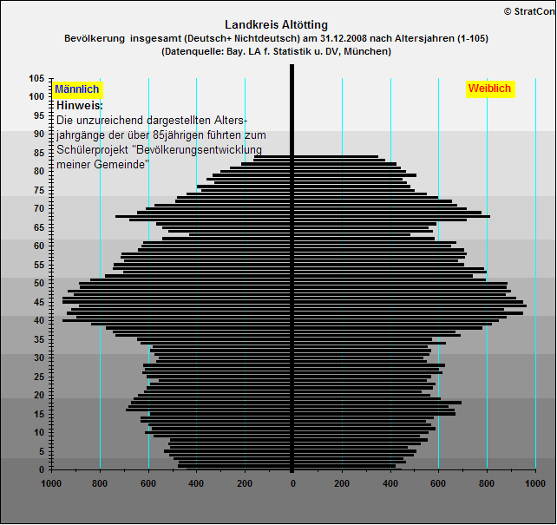
Task: Click the black central vertical axis bar
Action: click(292, 268)
